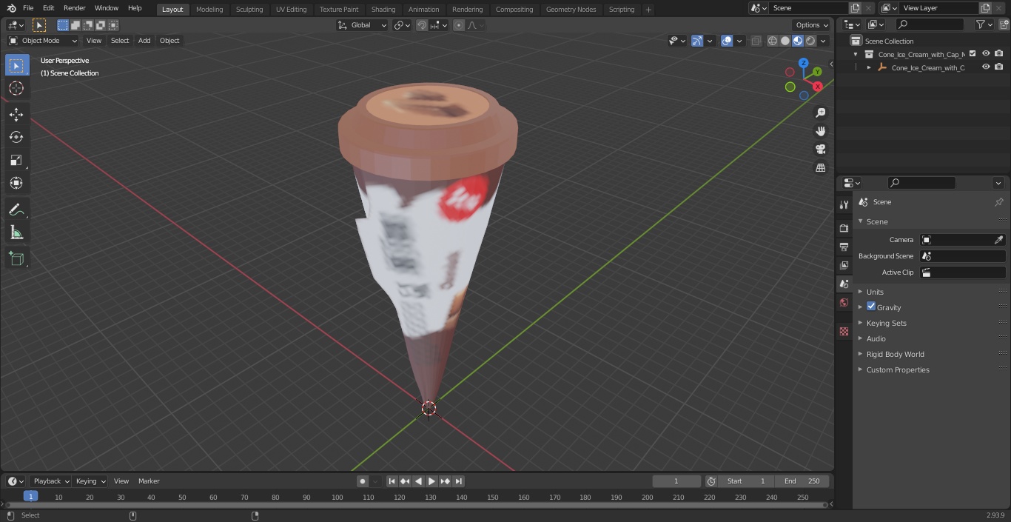Open the View Layer properties tab
The image size is (1011, 522).
844,265
